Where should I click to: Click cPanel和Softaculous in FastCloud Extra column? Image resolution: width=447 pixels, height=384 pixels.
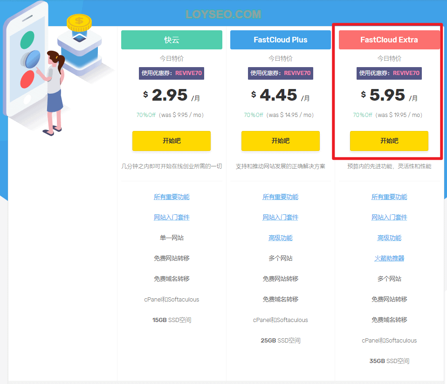point(389,341)
